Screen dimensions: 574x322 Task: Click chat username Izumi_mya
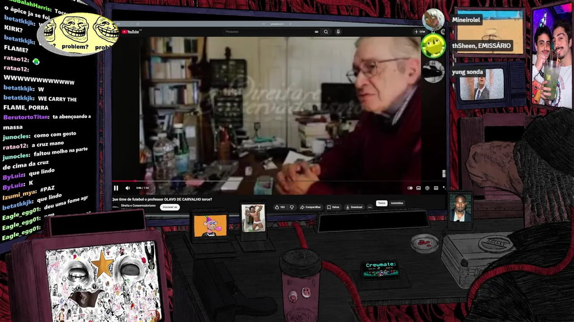[20, 194]
